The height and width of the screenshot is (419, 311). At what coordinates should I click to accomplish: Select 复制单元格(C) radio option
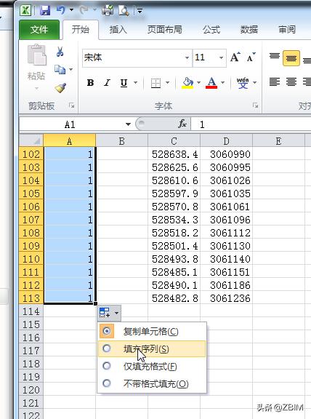(152, 332)
